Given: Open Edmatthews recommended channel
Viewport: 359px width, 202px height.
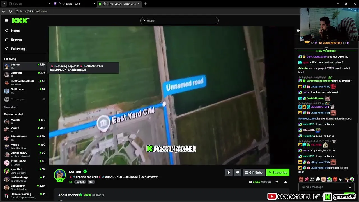Looking at the screenshot, I should (25, 138).
